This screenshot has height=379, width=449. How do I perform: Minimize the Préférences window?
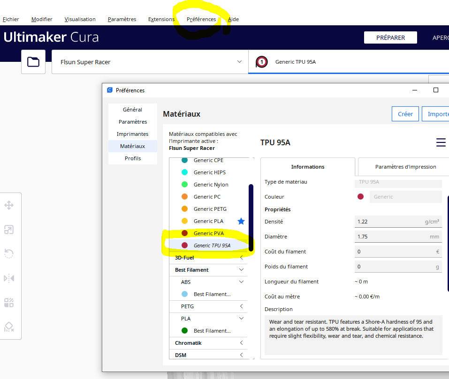415,90
